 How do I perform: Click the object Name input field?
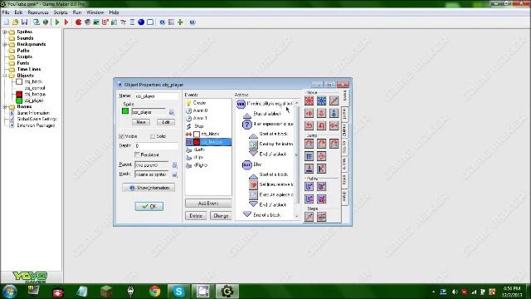click(x=157, y=96)
